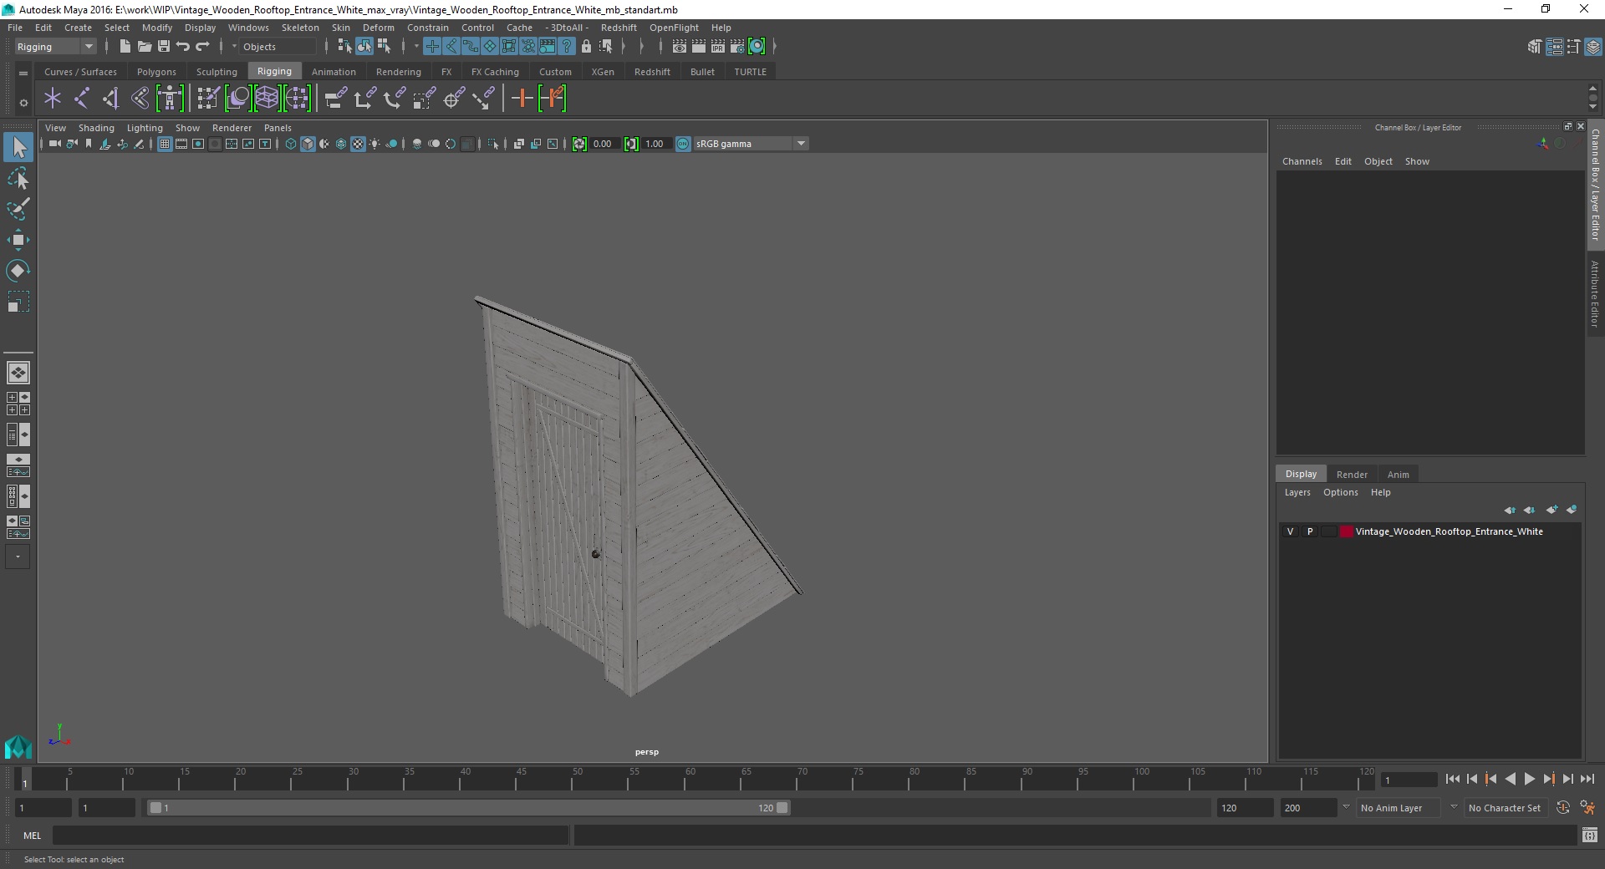Open the Render Settings clapper icon
Image resolution: width=1605 pixels, height=869 pixels.
coord(737,47)
